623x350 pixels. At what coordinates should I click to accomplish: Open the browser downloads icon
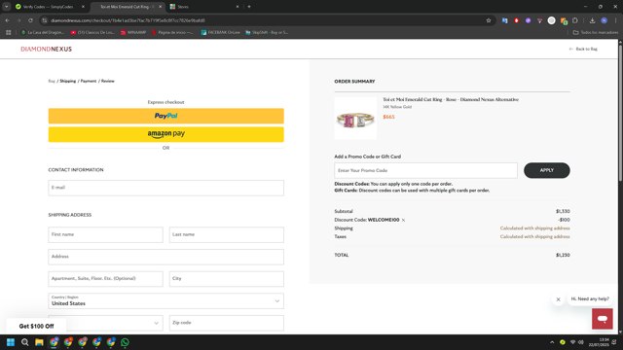tap(592, 20)
